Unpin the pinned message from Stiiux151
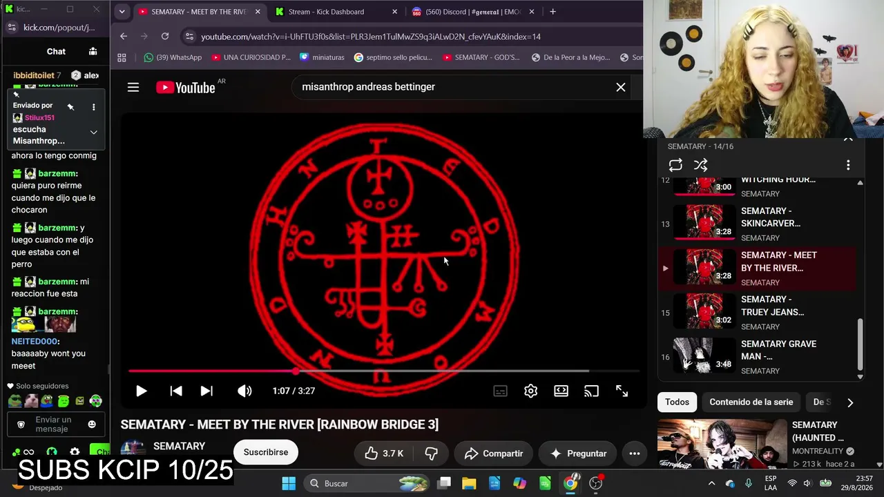Viewport: 884px width, 497px height. (70, 107)
